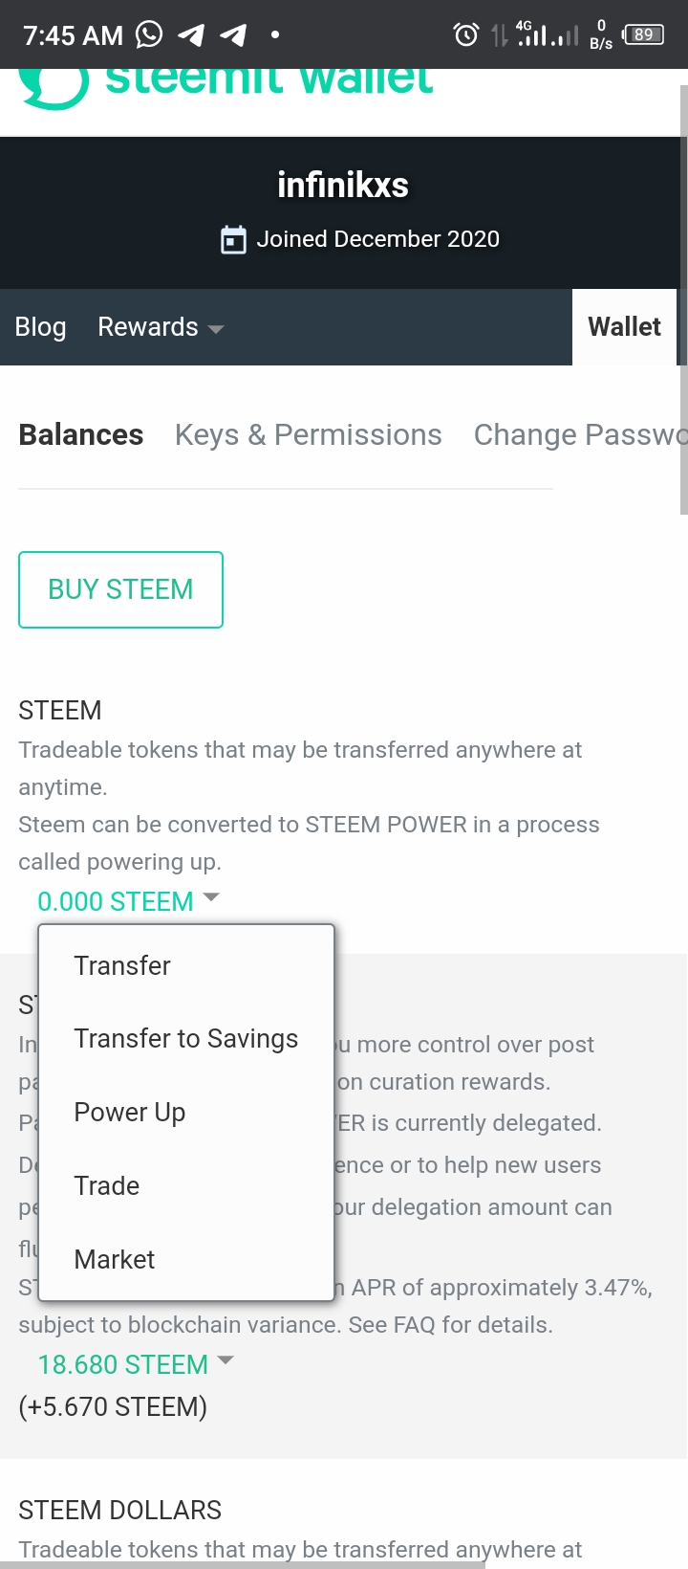The width and height of the screenshot is (688, 1569).
Task: Open the 18.680 STEEM power dropdown
Action: pyautogui.click(x=136, y=1364)
